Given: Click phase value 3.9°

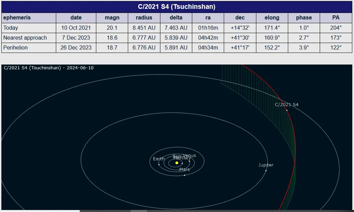Looking at the screenshot, I should pyautogui.click(x=304, y=47).
